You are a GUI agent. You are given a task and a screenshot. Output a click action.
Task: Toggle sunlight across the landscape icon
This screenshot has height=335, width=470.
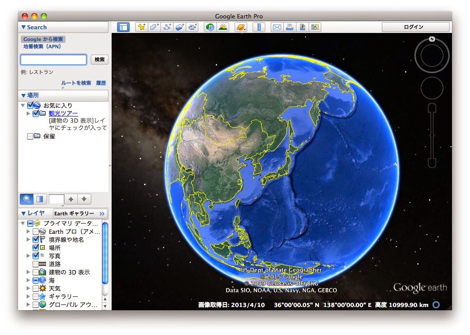click(x=223, y=27)
